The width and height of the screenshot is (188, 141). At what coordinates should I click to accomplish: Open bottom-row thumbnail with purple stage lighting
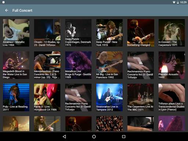(171, 124)
